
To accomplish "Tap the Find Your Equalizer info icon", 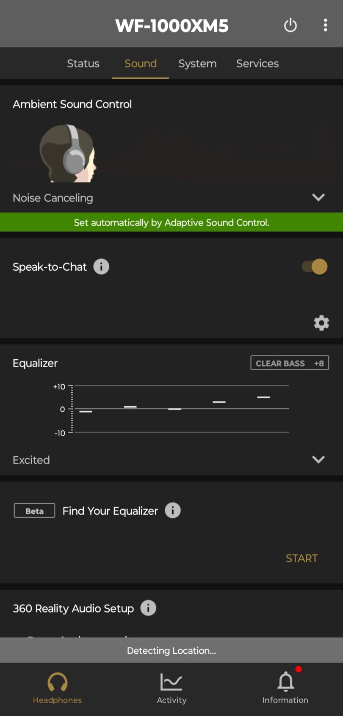I will [173, 511].
